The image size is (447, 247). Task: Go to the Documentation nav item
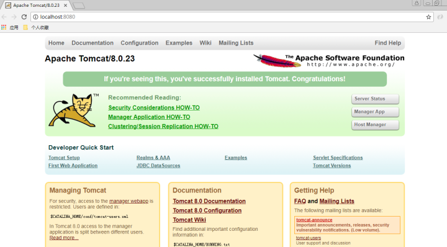click(x=93, y=43)
